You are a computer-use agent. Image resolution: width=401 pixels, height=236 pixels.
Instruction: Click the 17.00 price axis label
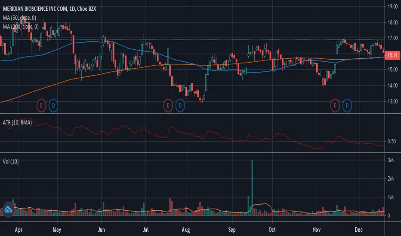tap(392, 38)
